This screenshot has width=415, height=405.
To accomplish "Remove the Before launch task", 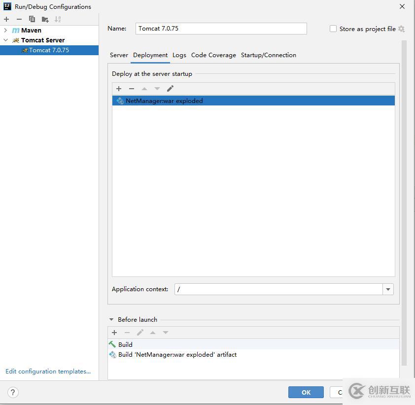I will (x=127, y=333).
